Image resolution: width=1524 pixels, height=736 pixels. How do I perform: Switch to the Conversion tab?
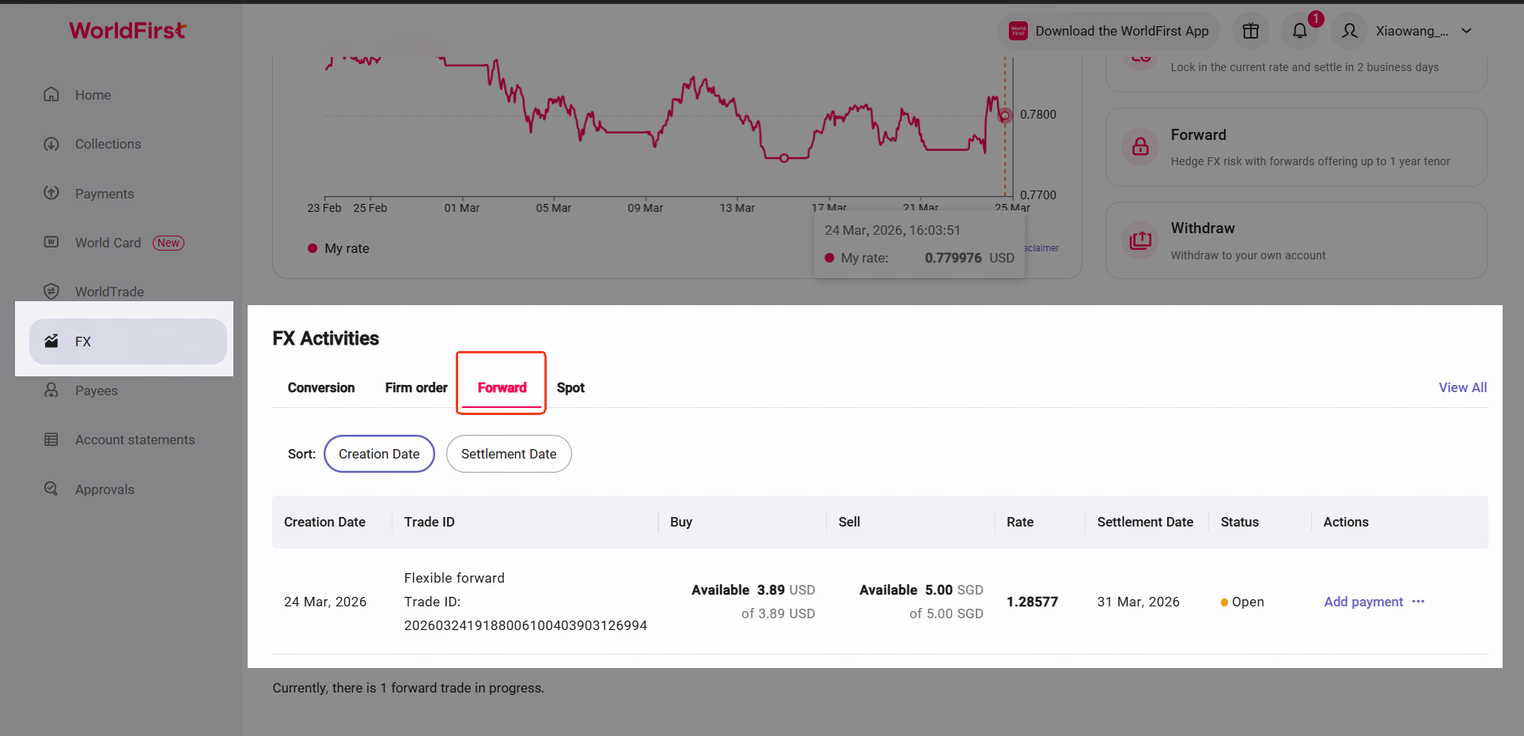(x=321, y=387)
